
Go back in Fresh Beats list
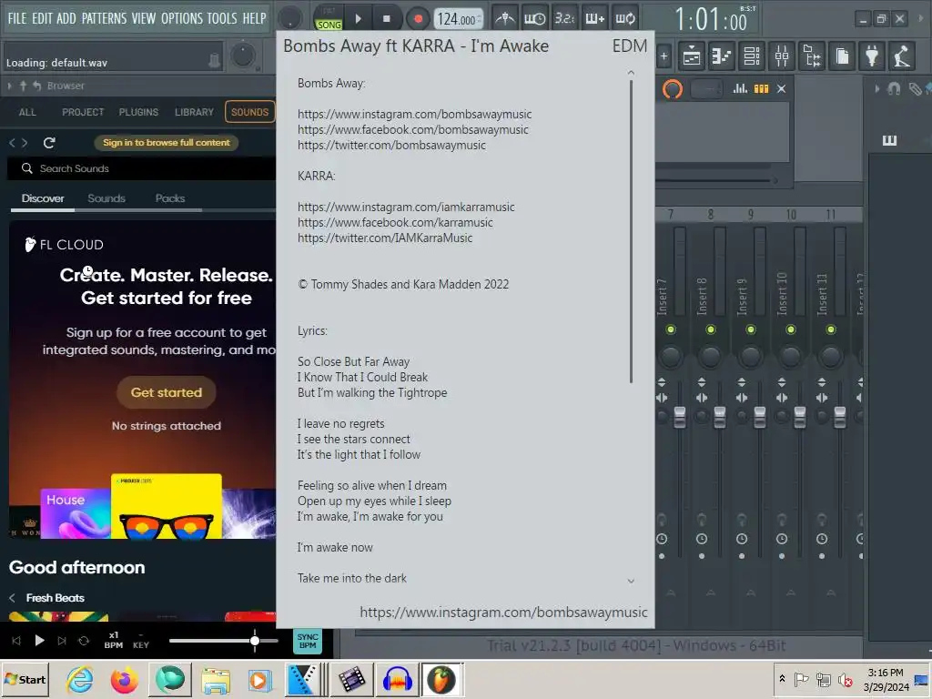pos(12,598)
